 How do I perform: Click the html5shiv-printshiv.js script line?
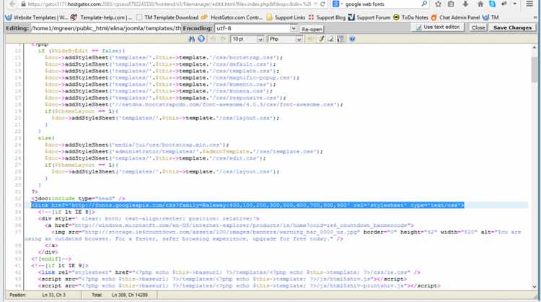point(239,286)
